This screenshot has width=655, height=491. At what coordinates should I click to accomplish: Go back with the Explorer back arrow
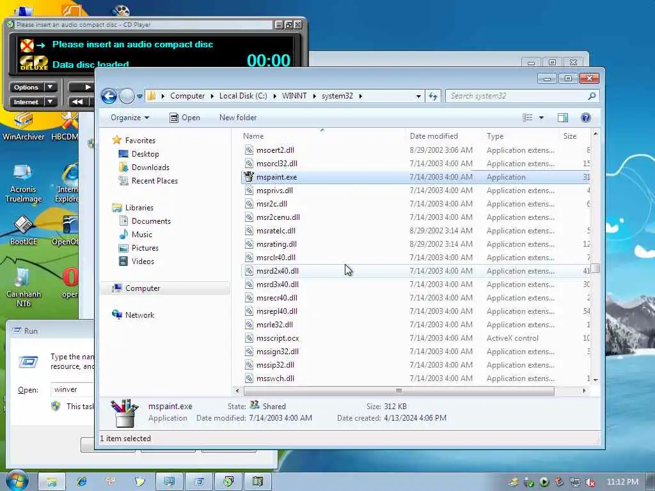[x=109, y=96]
